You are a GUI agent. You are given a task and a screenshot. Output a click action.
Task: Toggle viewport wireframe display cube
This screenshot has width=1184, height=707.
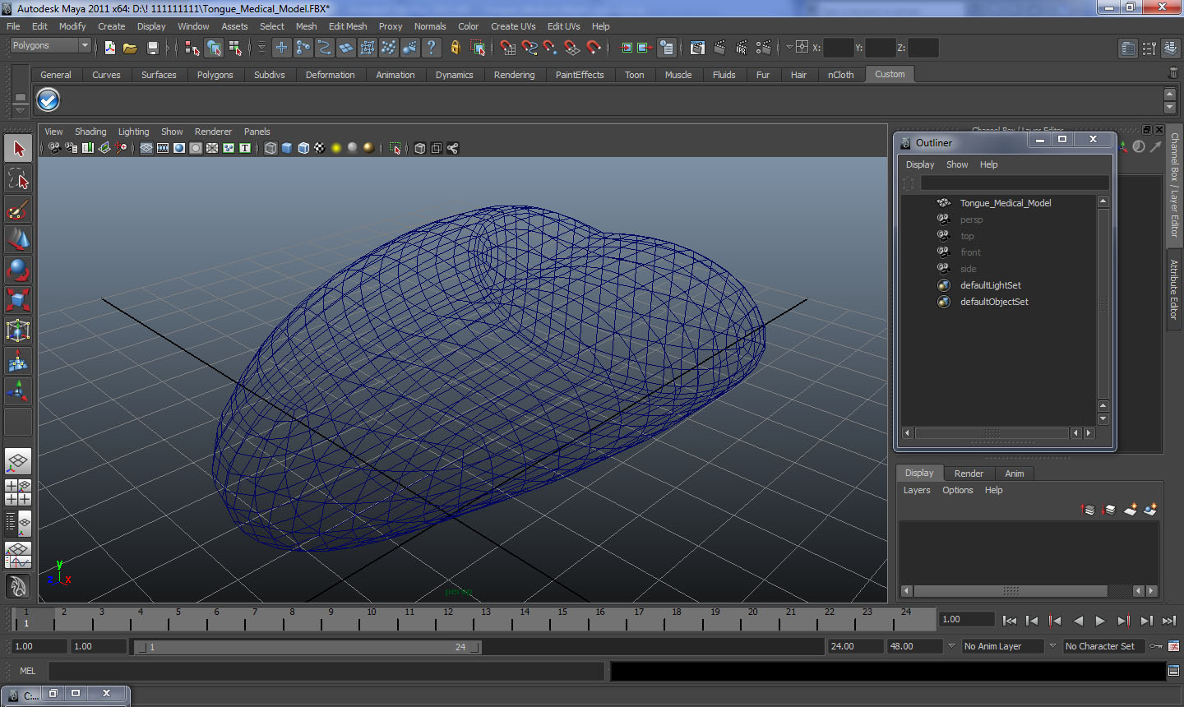271,148
